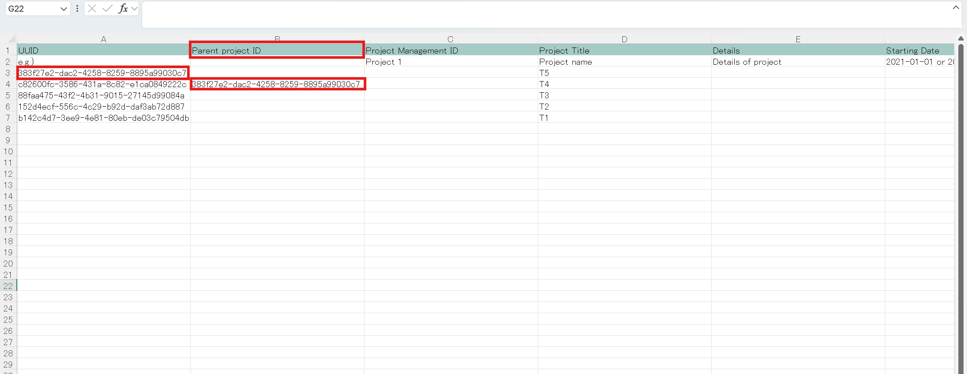Select the Parent project ID value in row 4

[x=277, y=84]
